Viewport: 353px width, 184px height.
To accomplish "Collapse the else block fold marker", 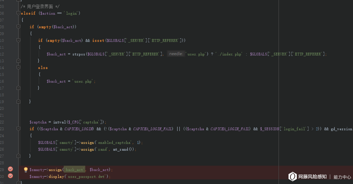I will (x=18, y=67).
